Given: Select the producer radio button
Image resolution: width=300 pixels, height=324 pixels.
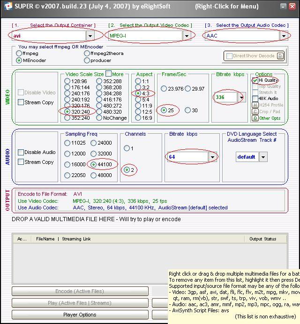Looking at the screenshot, I should [87, 60].
